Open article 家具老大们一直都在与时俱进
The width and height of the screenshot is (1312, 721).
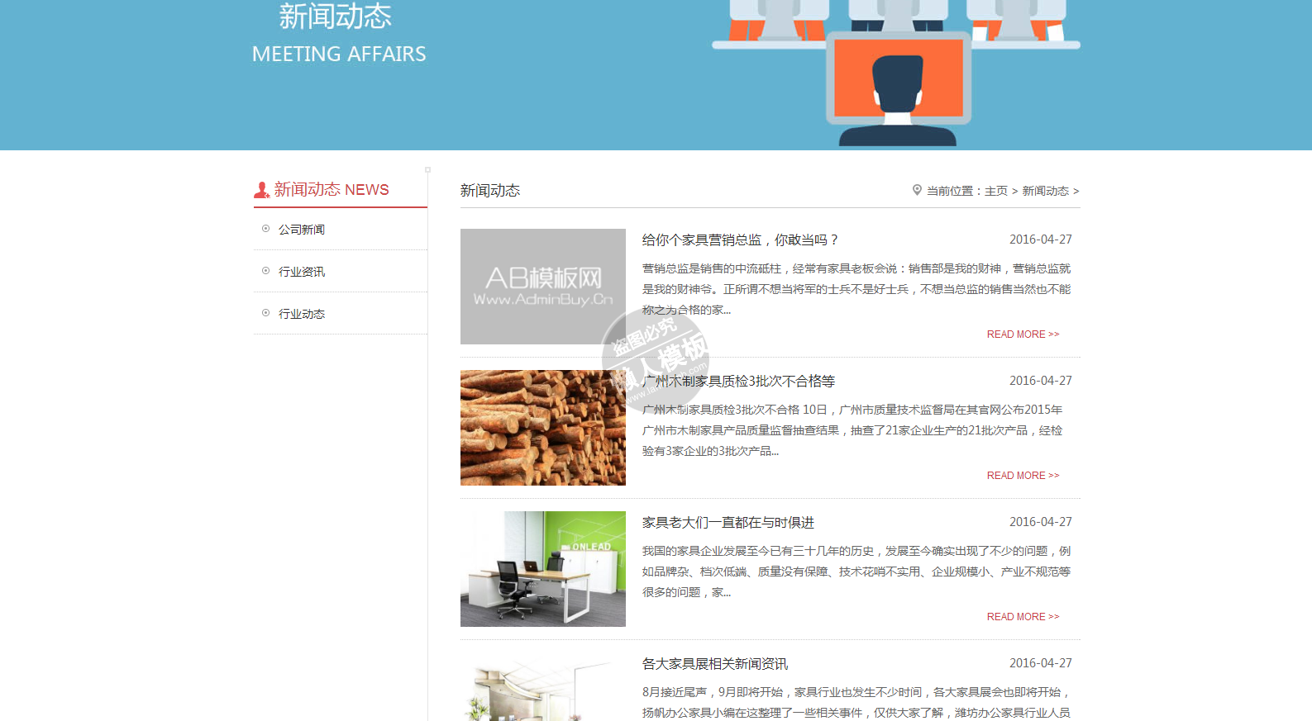point(728,523)
